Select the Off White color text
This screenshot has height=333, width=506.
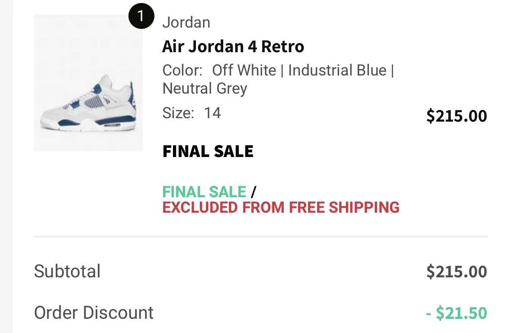[x=244, y=70]
